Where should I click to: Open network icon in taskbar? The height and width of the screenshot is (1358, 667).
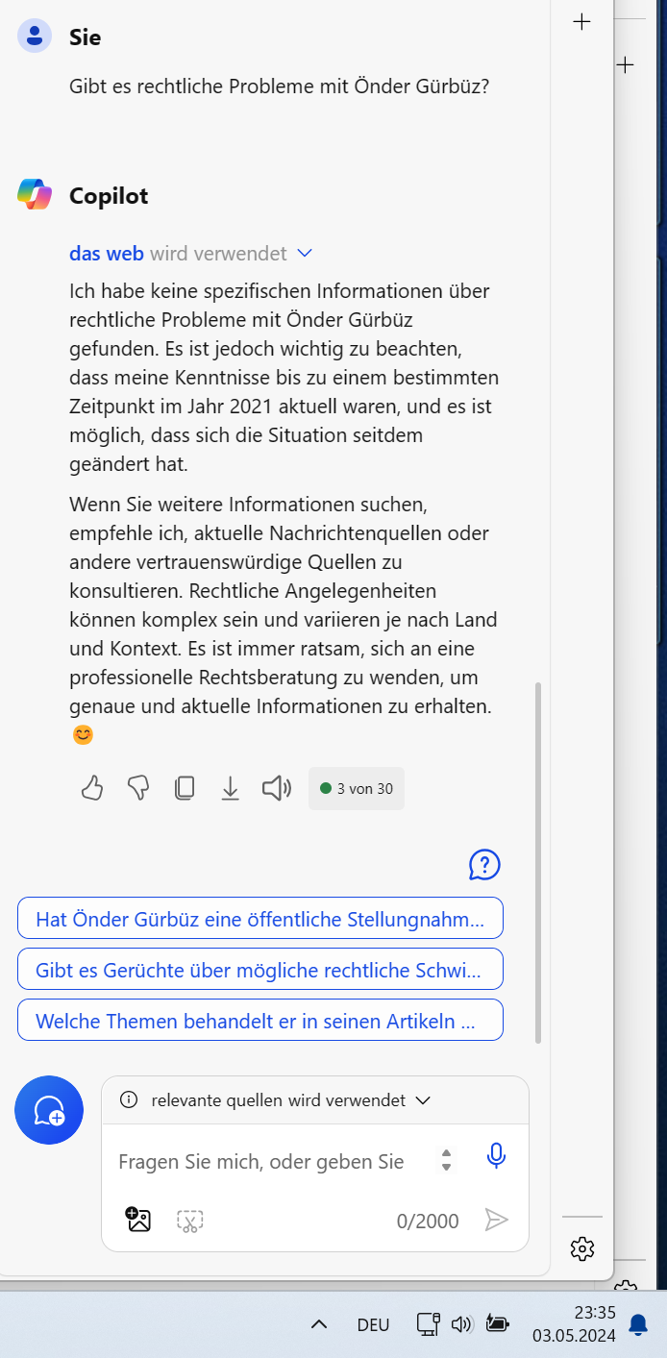pyautogui.click(x=429, y=1324)
